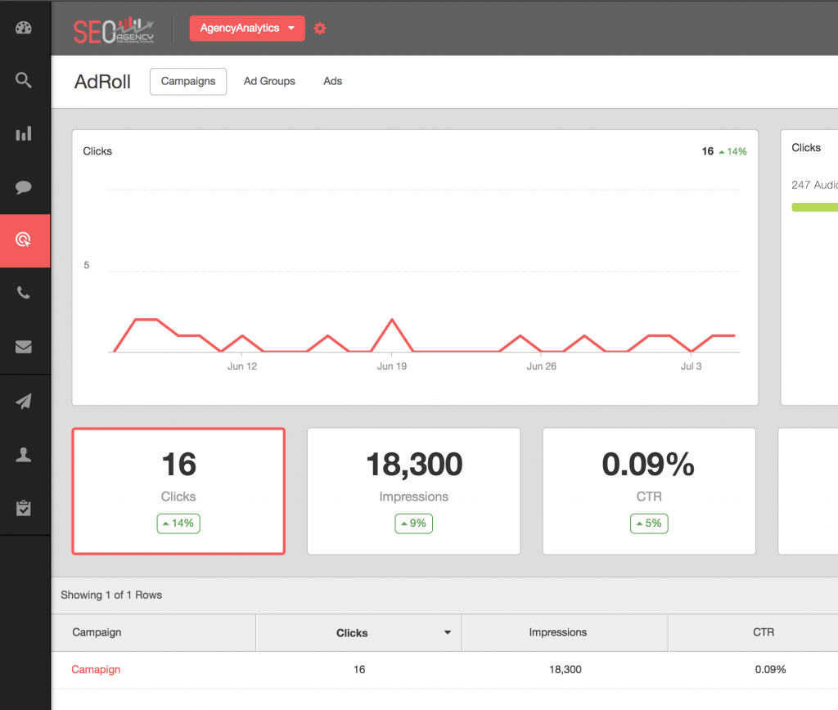This screenshot has width=838, height=710.
Task: Click the Clicks column sort arrow
Action: (448, 632)
